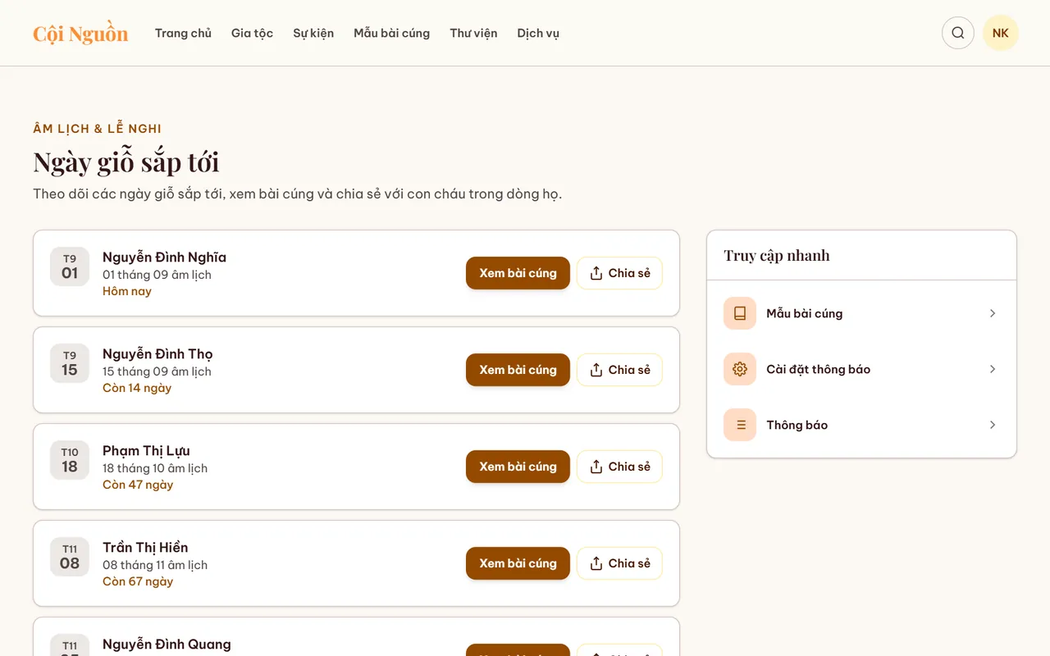Click the book icon beside Mẫu bài cúng
Image resolution: width=1050 pixels, height=656 pixels.
click(740, 313)
